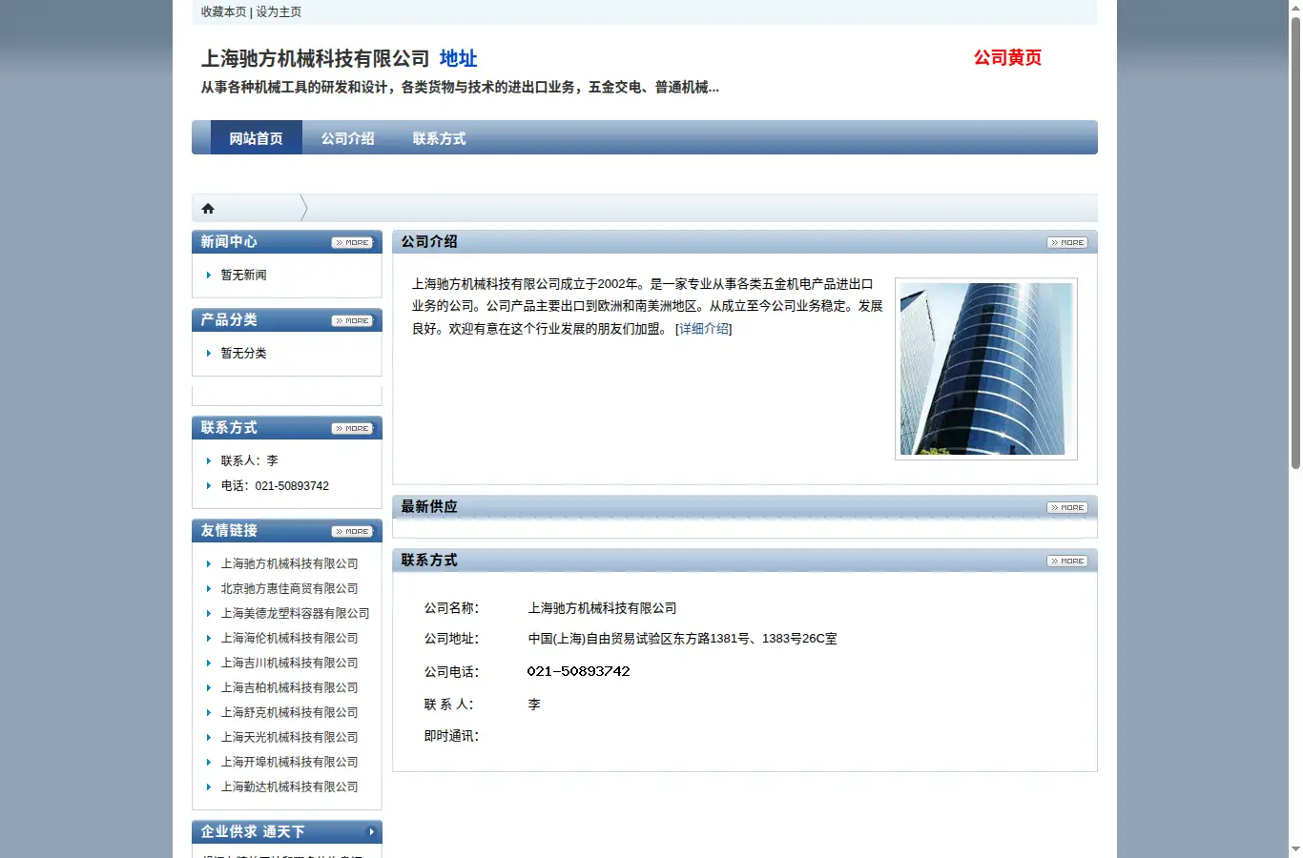Select the 公司介绍 navigation tab

click(347, 138)
